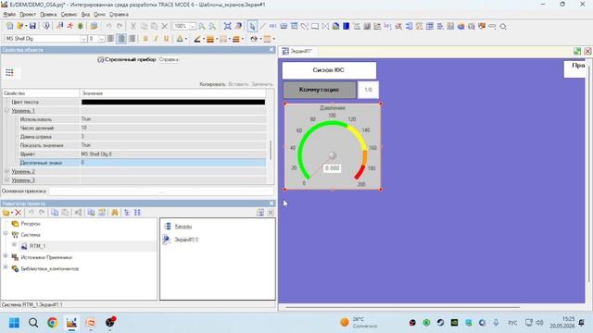Set text alignment to center
This screenshot has width=593, height=333.
click(x=121, y=39)
